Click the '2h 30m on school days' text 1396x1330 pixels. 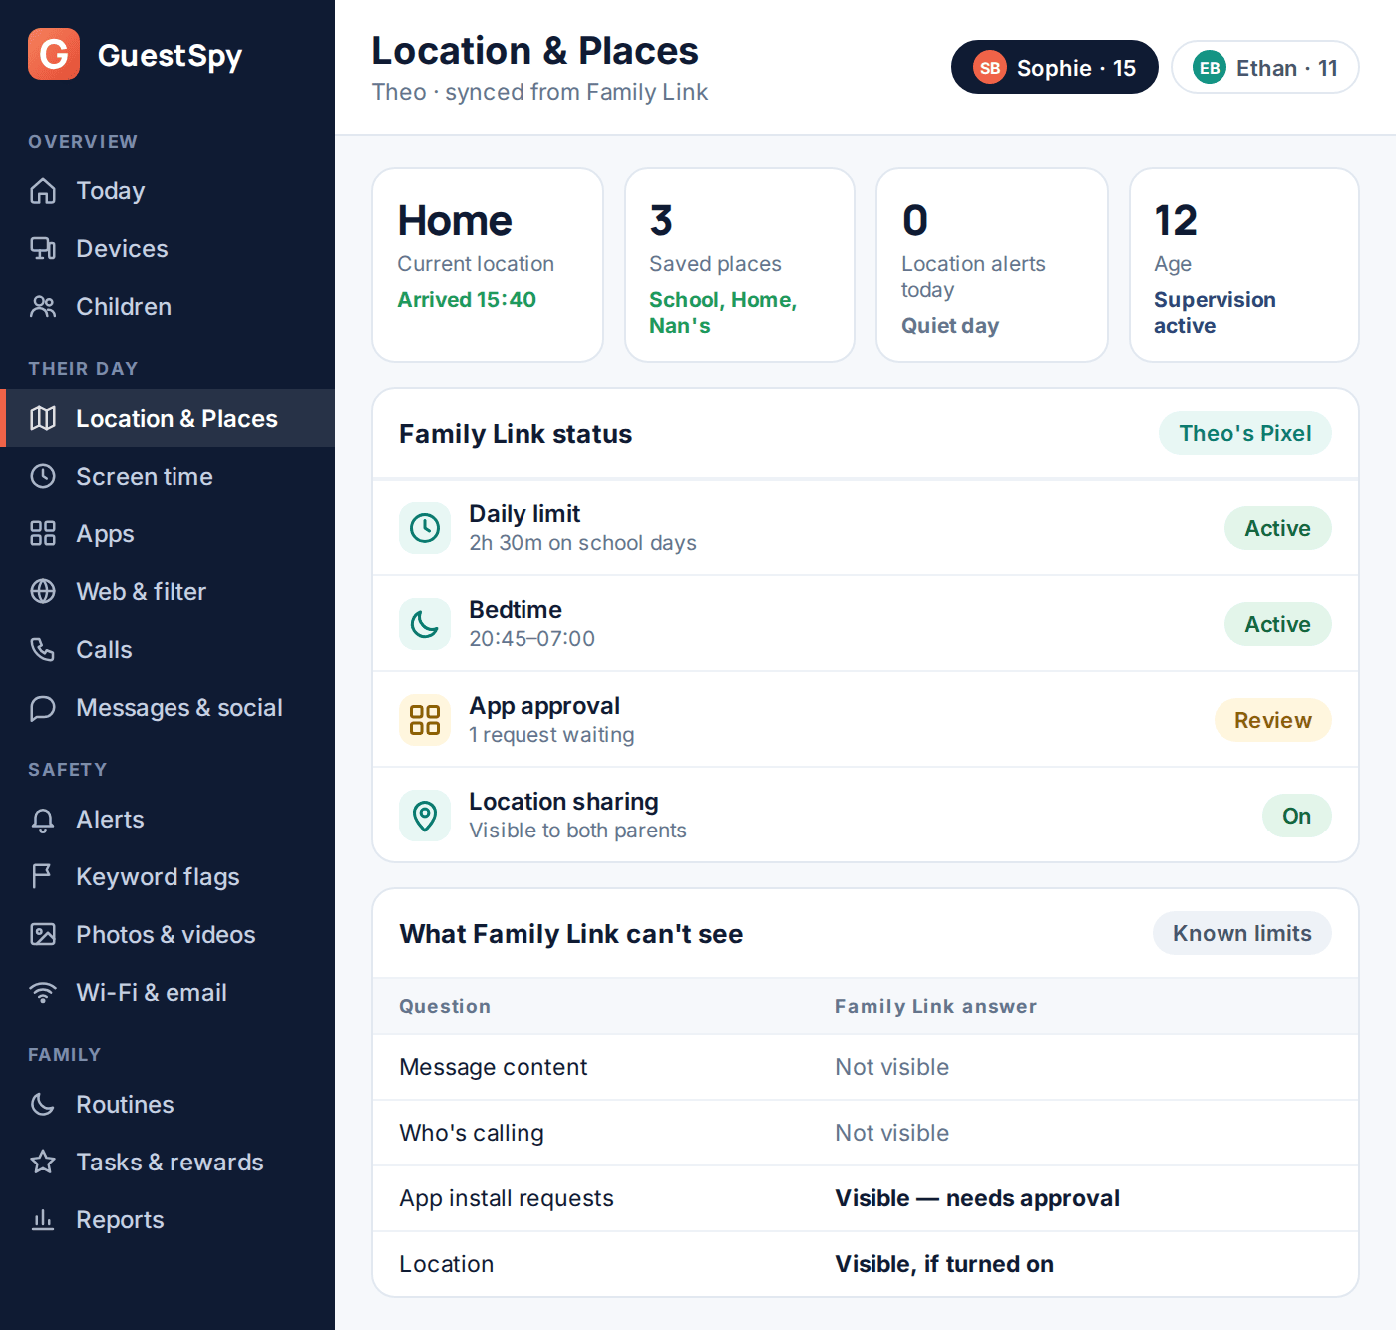[582, 543]
